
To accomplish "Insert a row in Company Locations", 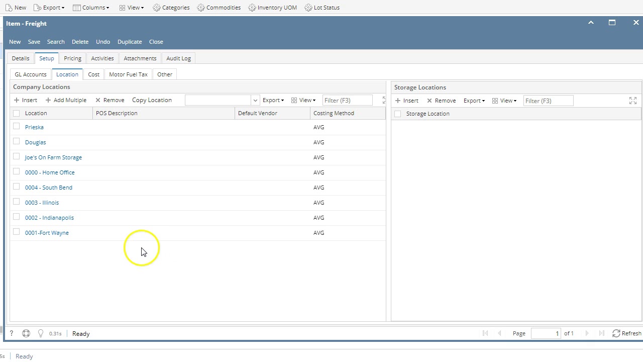I will point(26,100).
